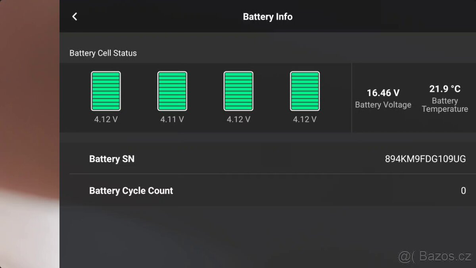Select the 21.9 °C temperature reading
The image size is (476, 268).
445,89
